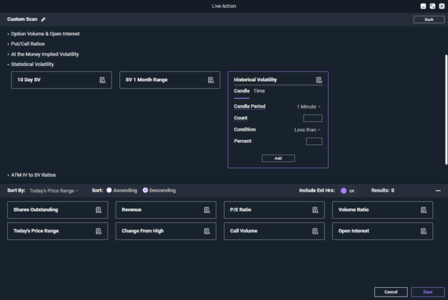448x300 pixels.
Task: Select the P/E Ratio filter card
Action: [x=274, y=210]
